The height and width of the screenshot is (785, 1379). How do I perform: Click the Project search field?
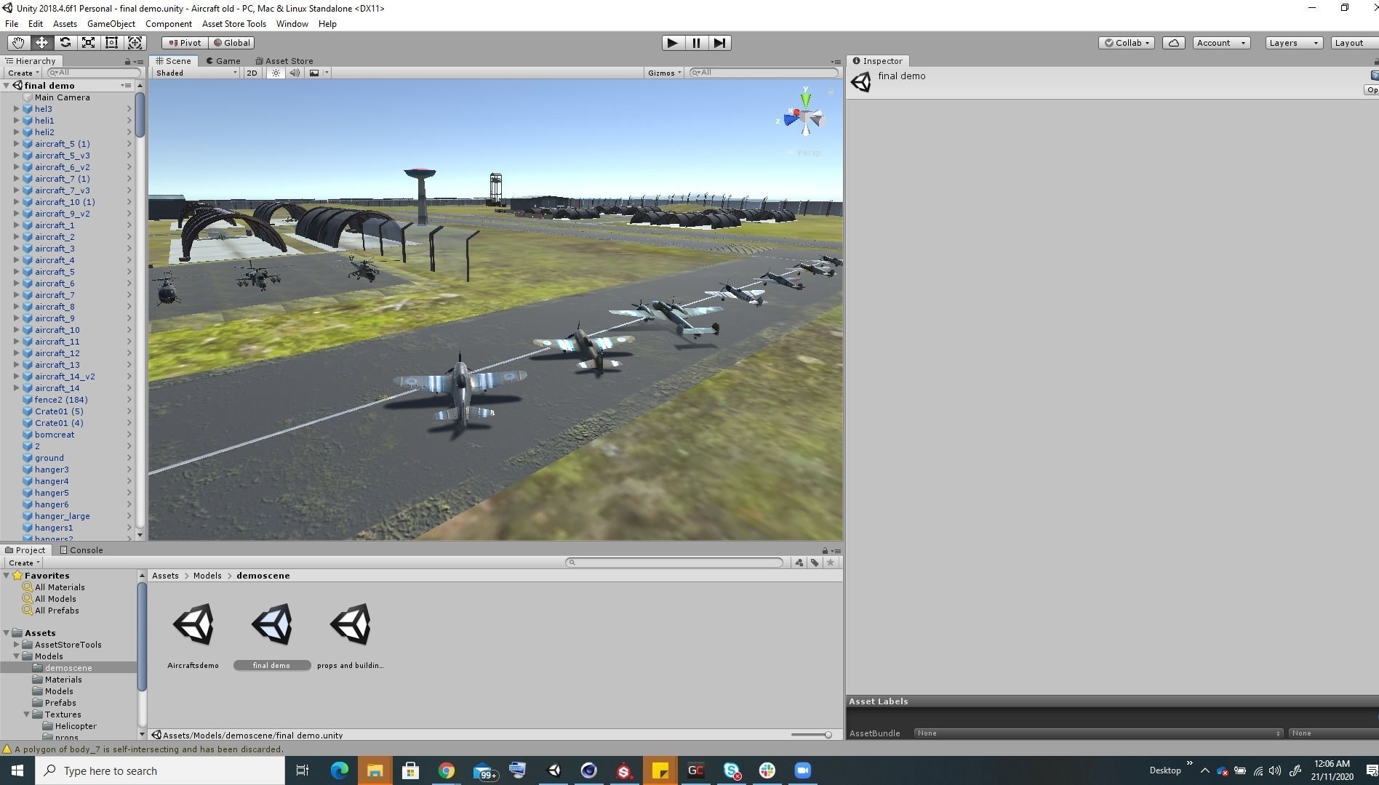click(x=675, y=563)
